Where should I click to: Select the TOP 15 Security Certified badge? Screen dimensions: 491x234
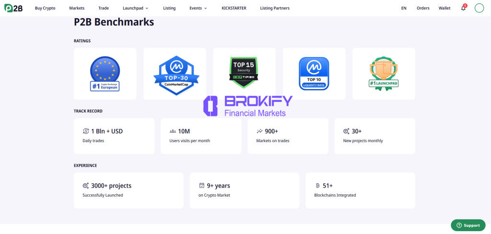click(x=244, y=74)
